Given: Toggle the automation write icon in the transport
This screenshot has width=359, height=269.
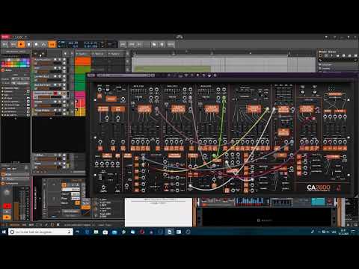Looking at the screenshot, I should coord(44,44).
